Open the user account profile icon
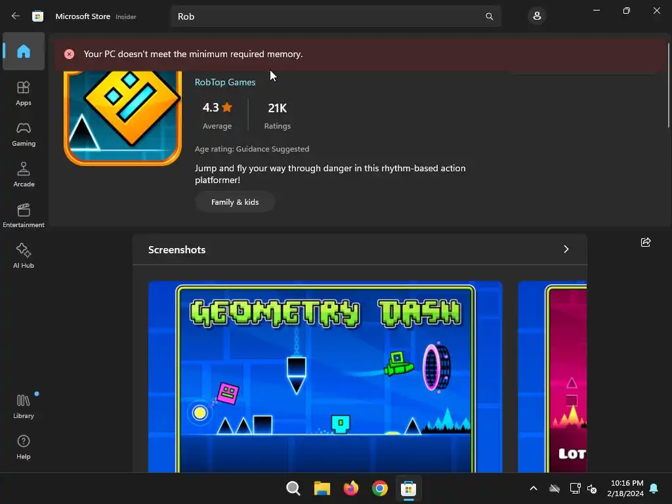The image size is (672, 504). [537, 16]
